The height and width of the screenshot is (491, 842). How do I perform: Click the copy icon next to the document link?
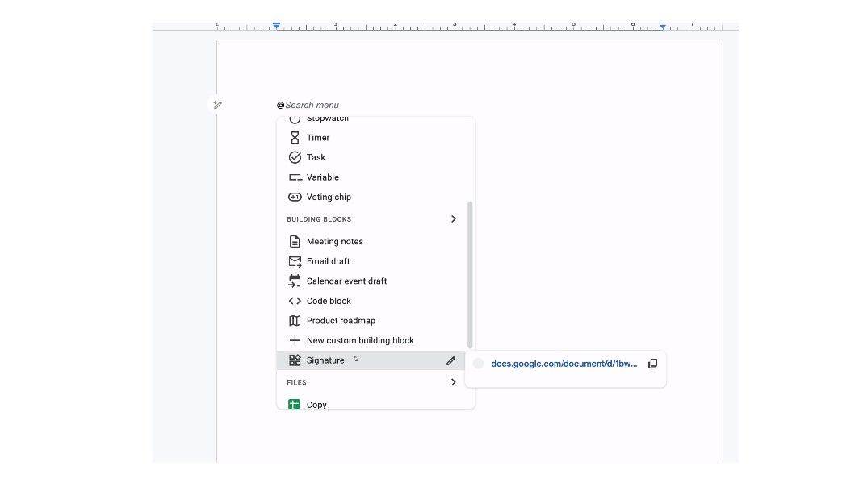[x=652, y=364]
